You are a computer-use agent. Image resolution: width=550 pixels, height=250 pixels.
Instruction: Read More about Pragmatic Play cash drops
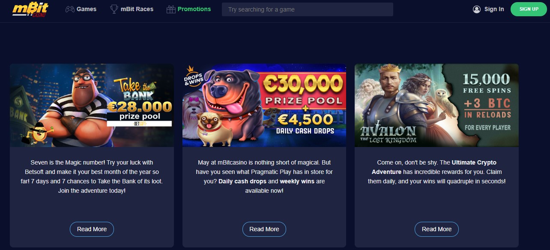(264, 229)
